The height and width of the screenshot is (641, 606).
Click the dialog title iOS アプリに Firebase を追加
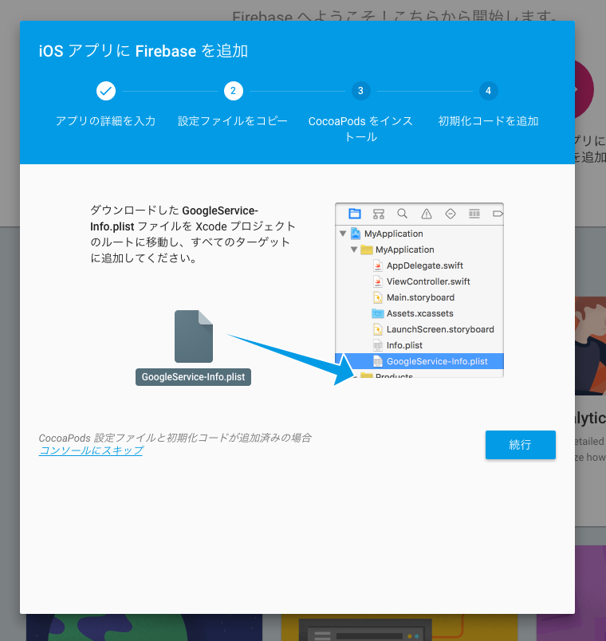click(x=144, y=51)
